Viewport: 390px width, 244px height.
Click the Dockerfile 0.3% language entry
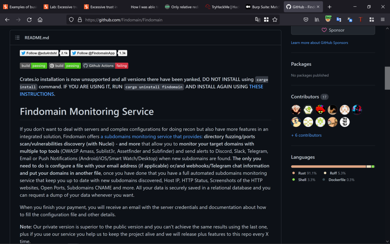pyautogui.click(x=339, y=180)
